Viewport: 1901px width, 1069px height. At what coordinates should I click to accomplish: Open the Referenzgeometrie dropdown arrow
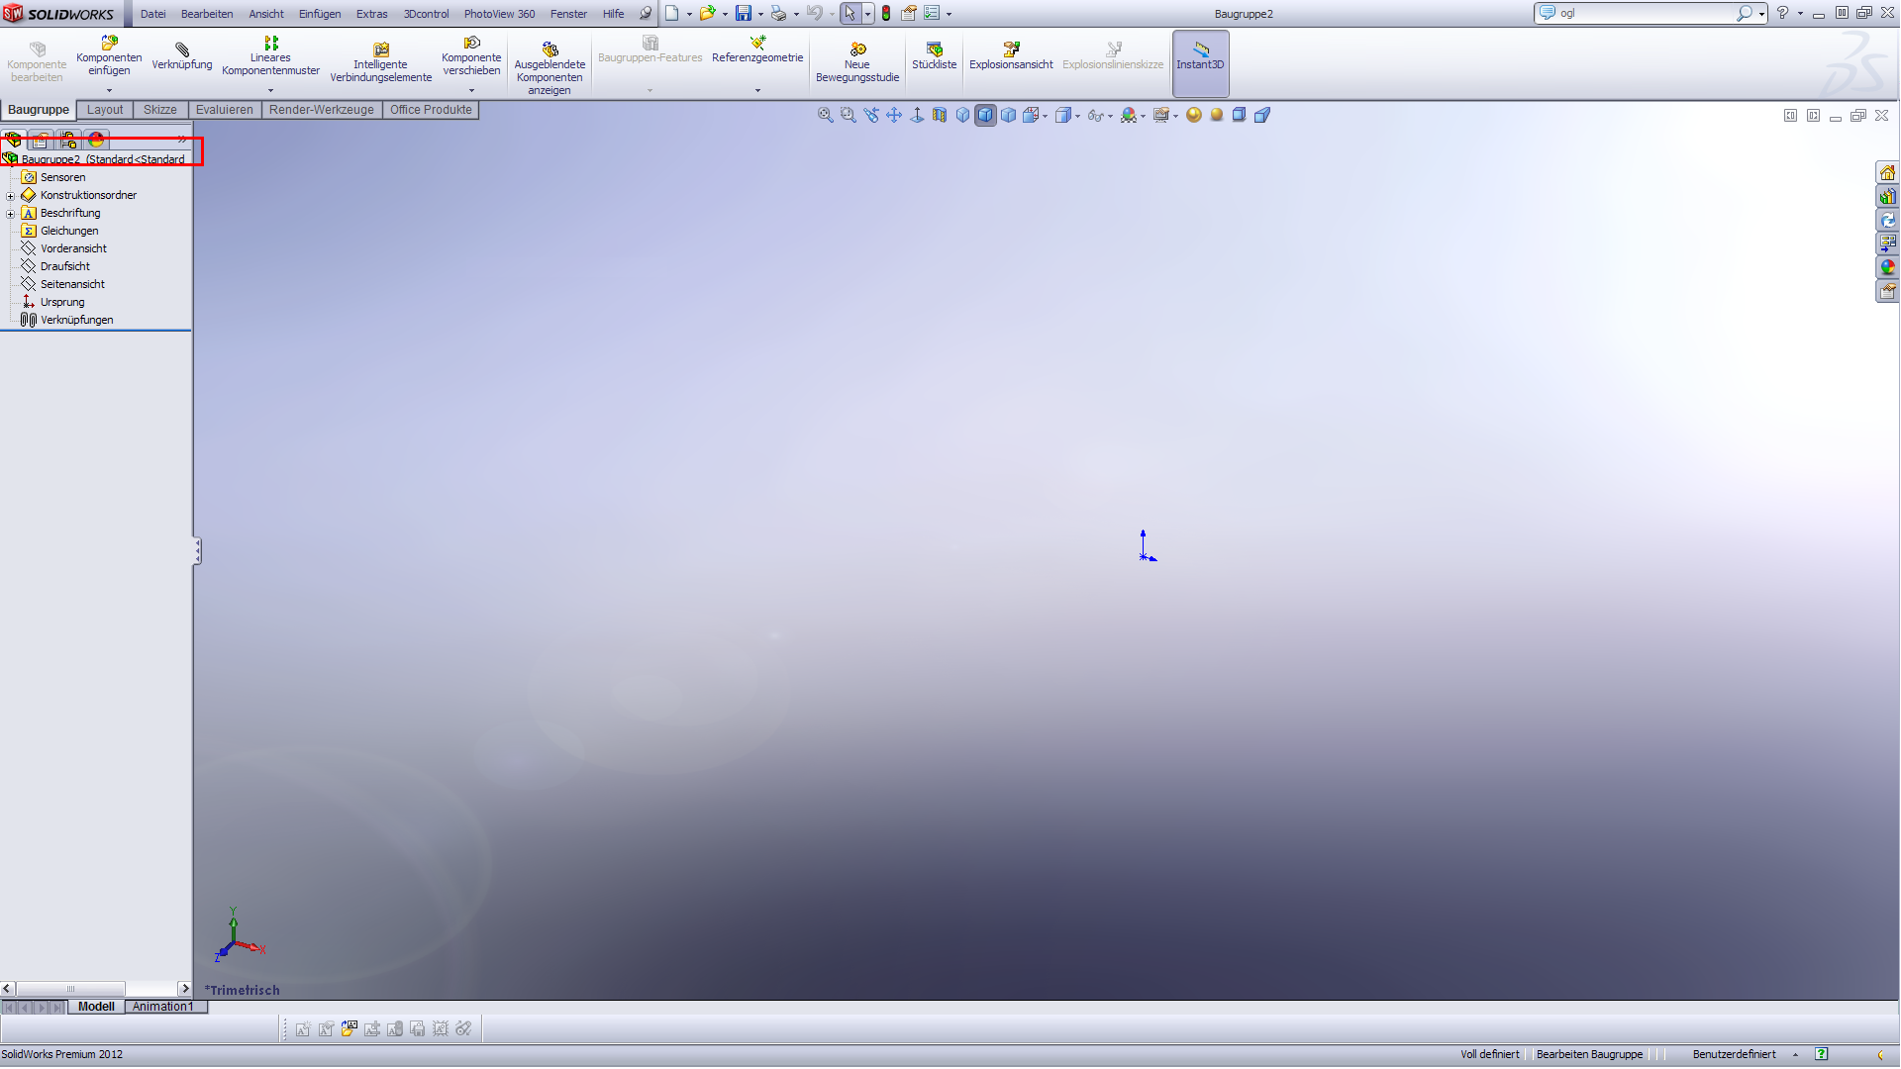pyautogui.click(x=757, y=90)
